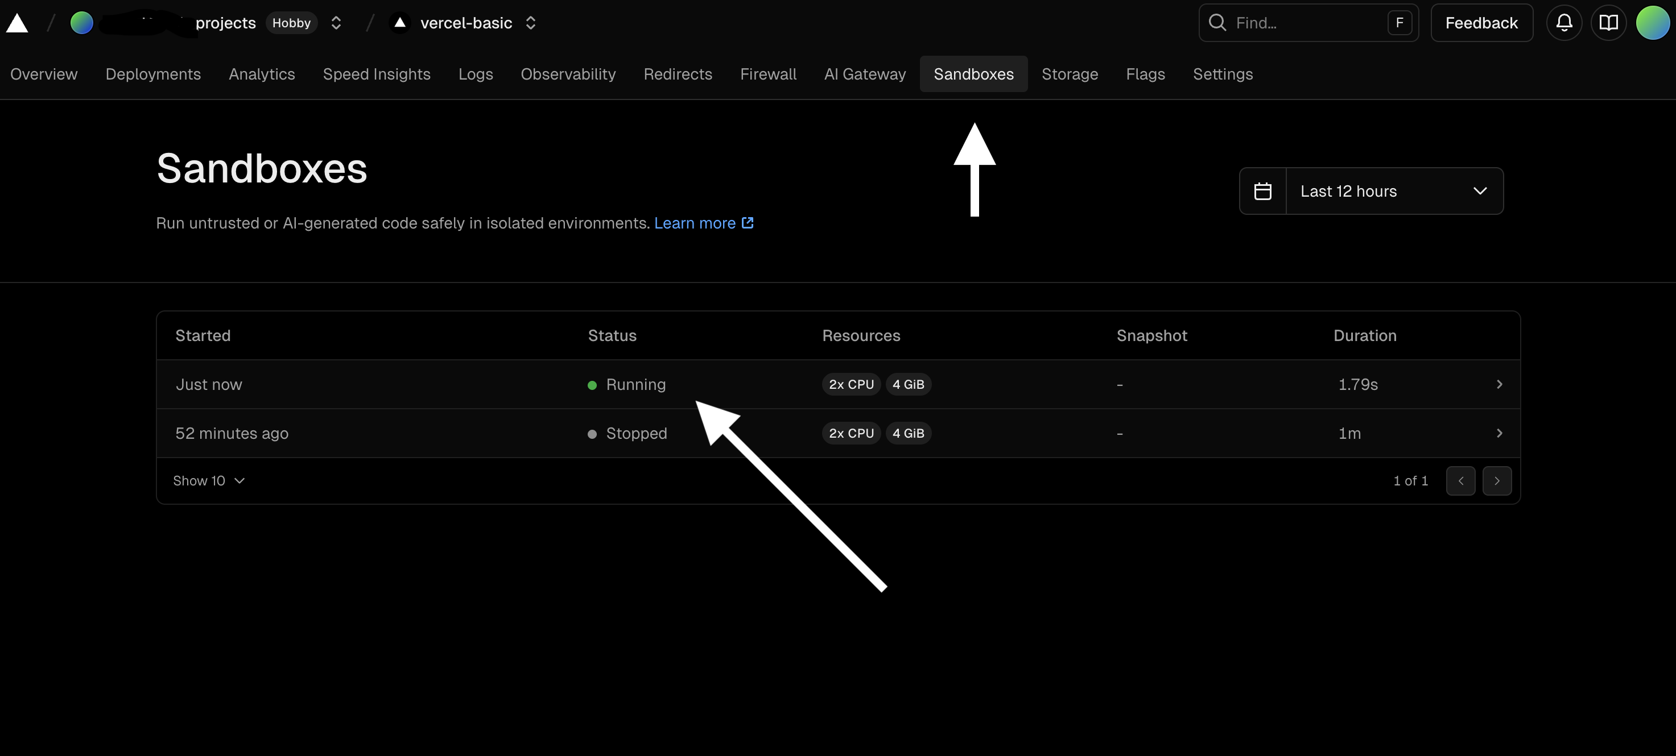Click inside the Find search field
The height and width of the screenshot is (756, 1676).
1295,22
